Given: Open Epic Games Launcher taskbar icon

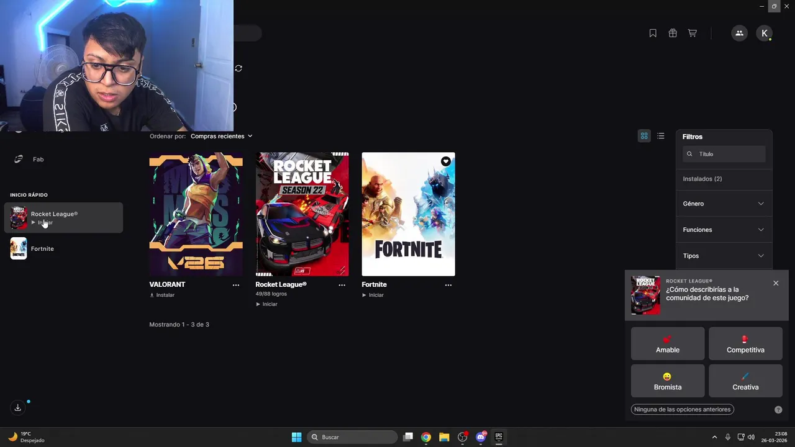Looking at the screenshot, I should click(499, 437).
